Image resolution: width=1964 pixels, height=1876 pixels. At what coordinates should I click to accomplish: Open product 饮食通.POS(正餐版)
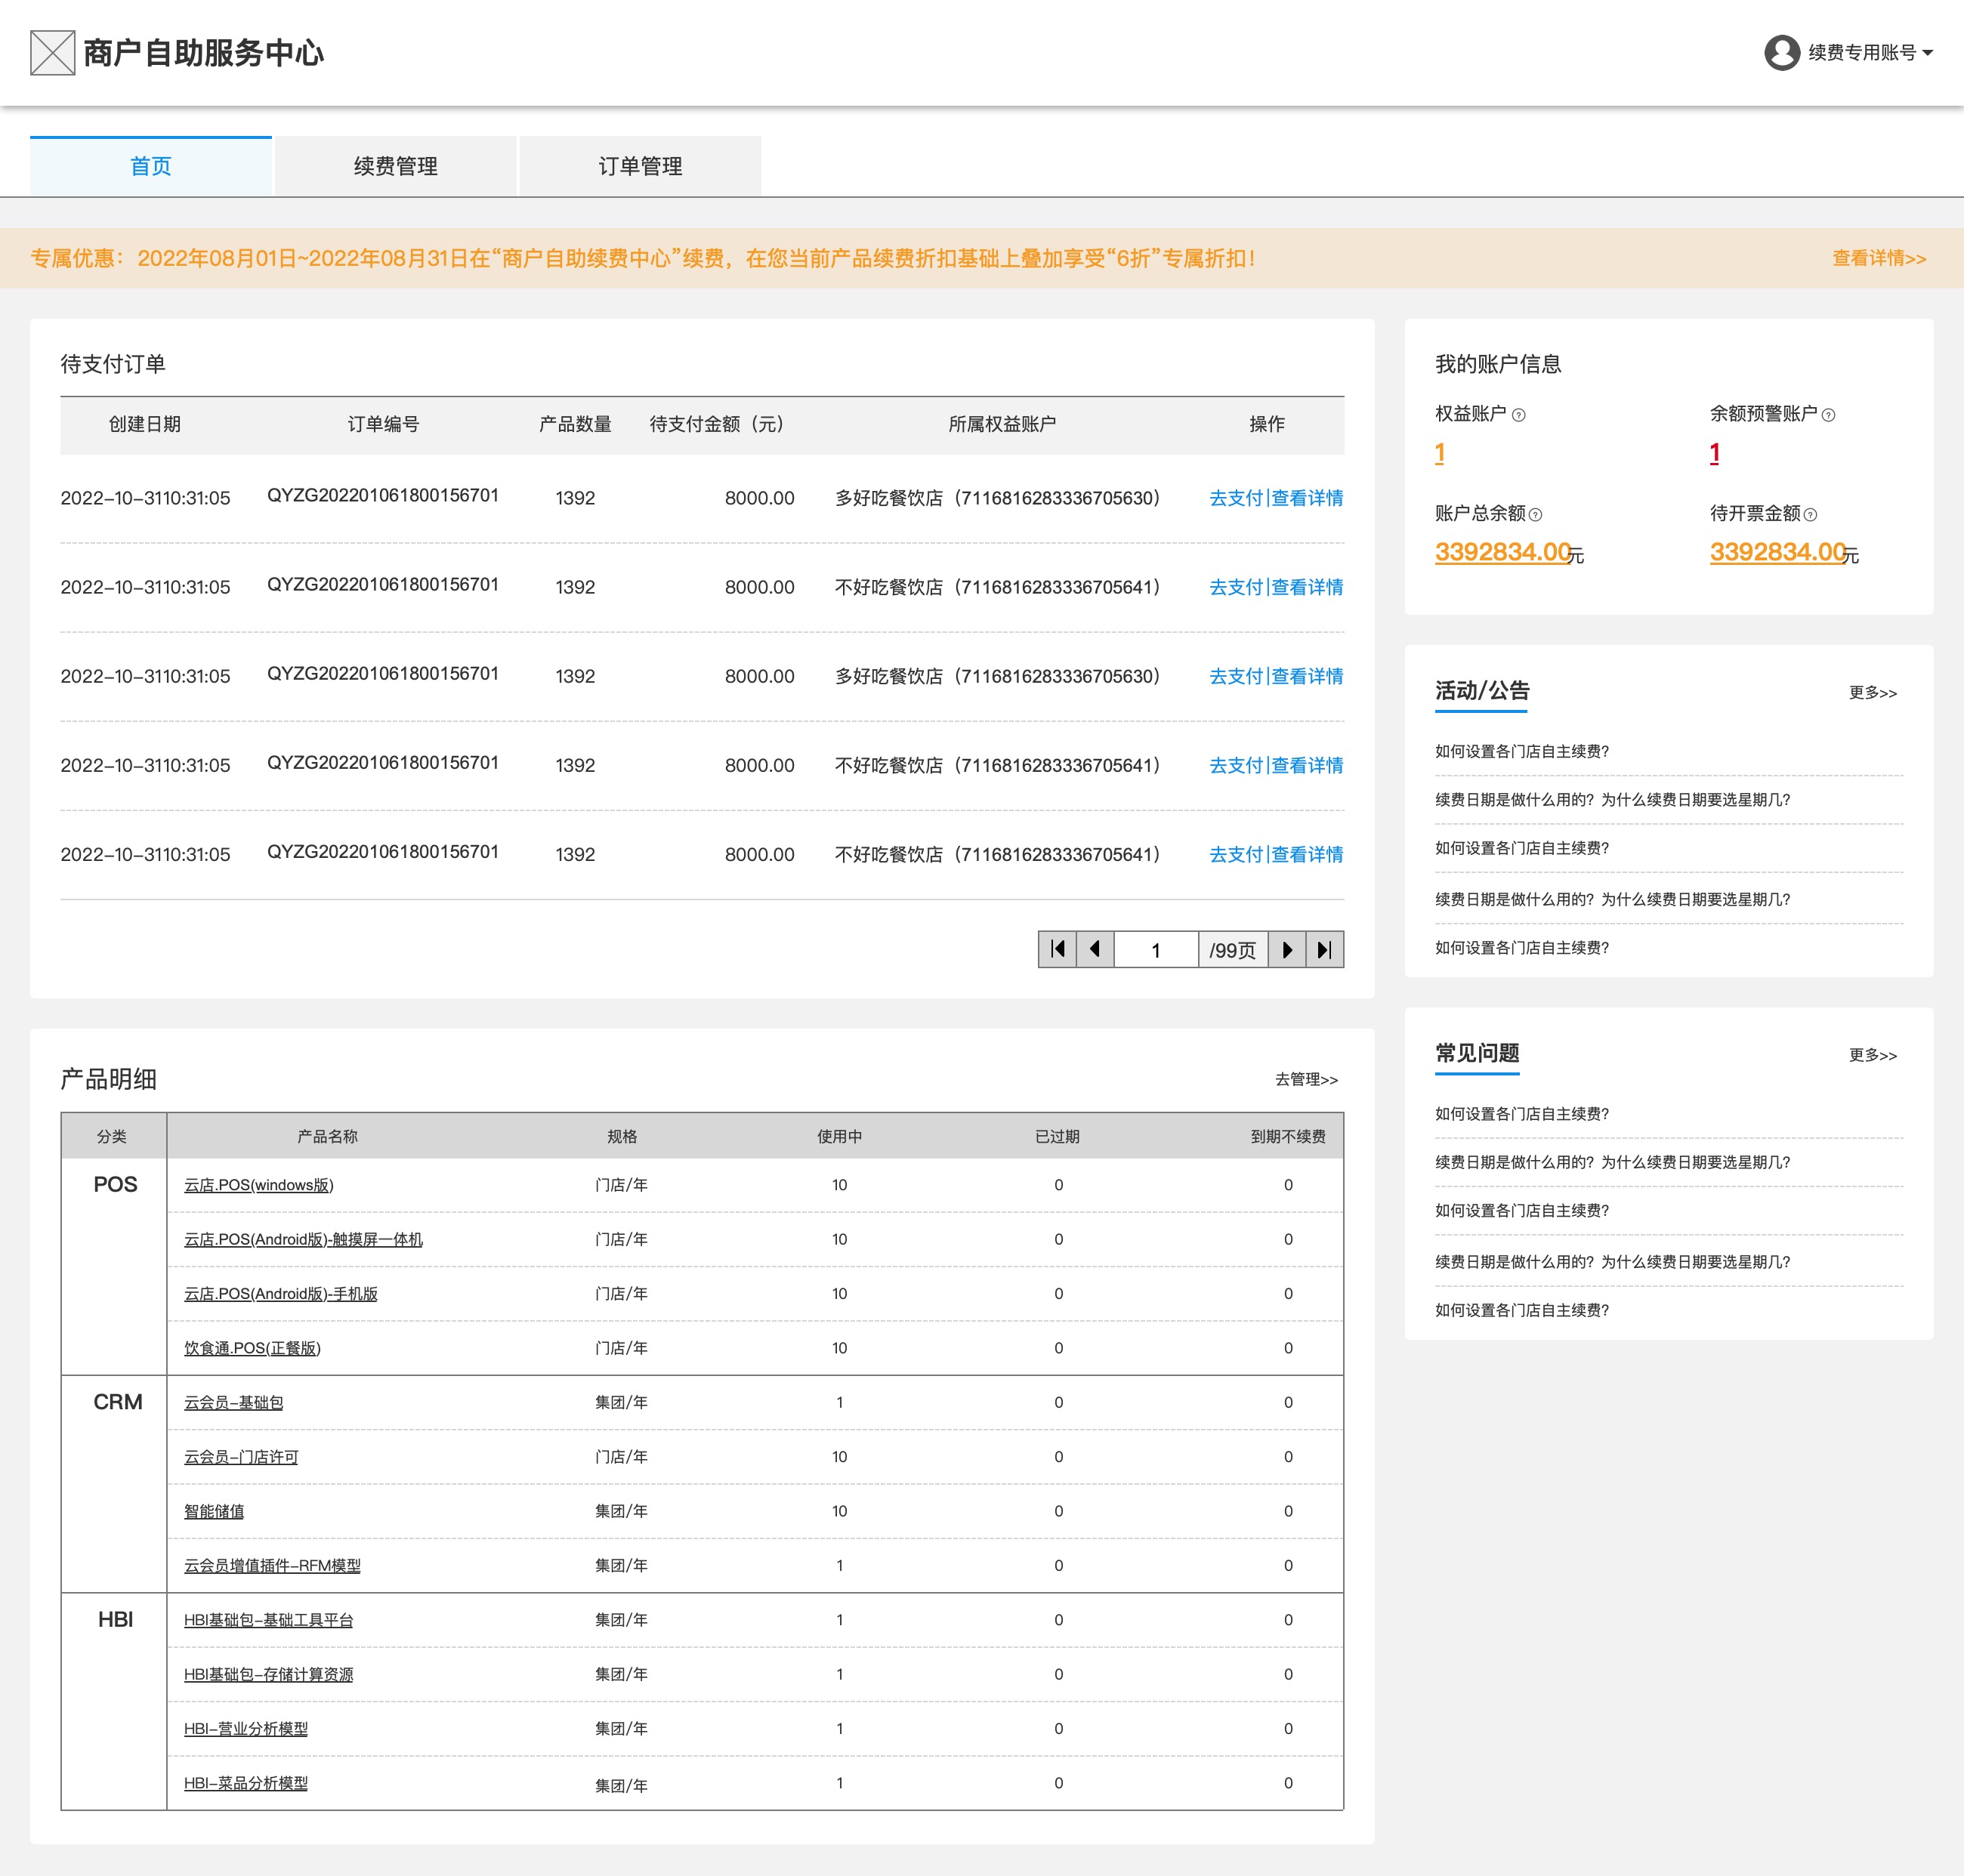[252, 1348]
